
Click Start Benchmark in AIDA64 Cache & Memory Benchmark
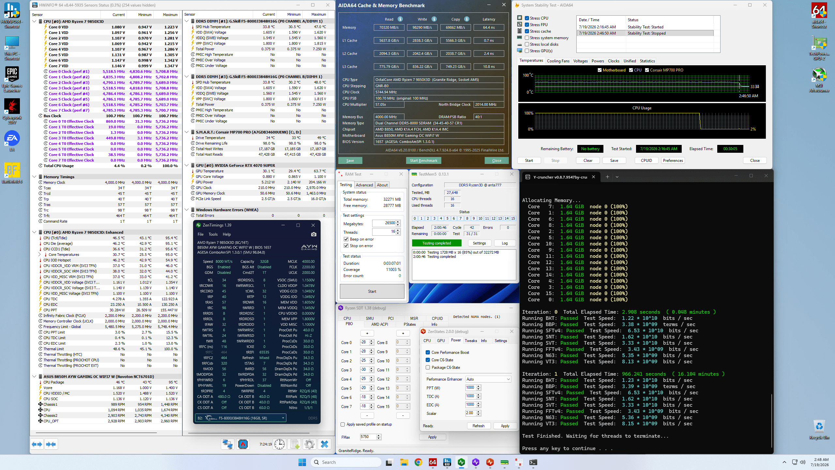tap(423, 161)
